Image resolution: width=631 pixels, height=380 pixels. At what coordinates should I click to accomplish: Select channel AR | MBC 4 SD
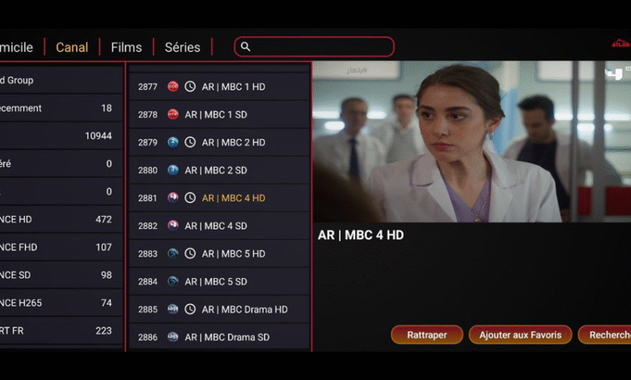pos(218,226)
